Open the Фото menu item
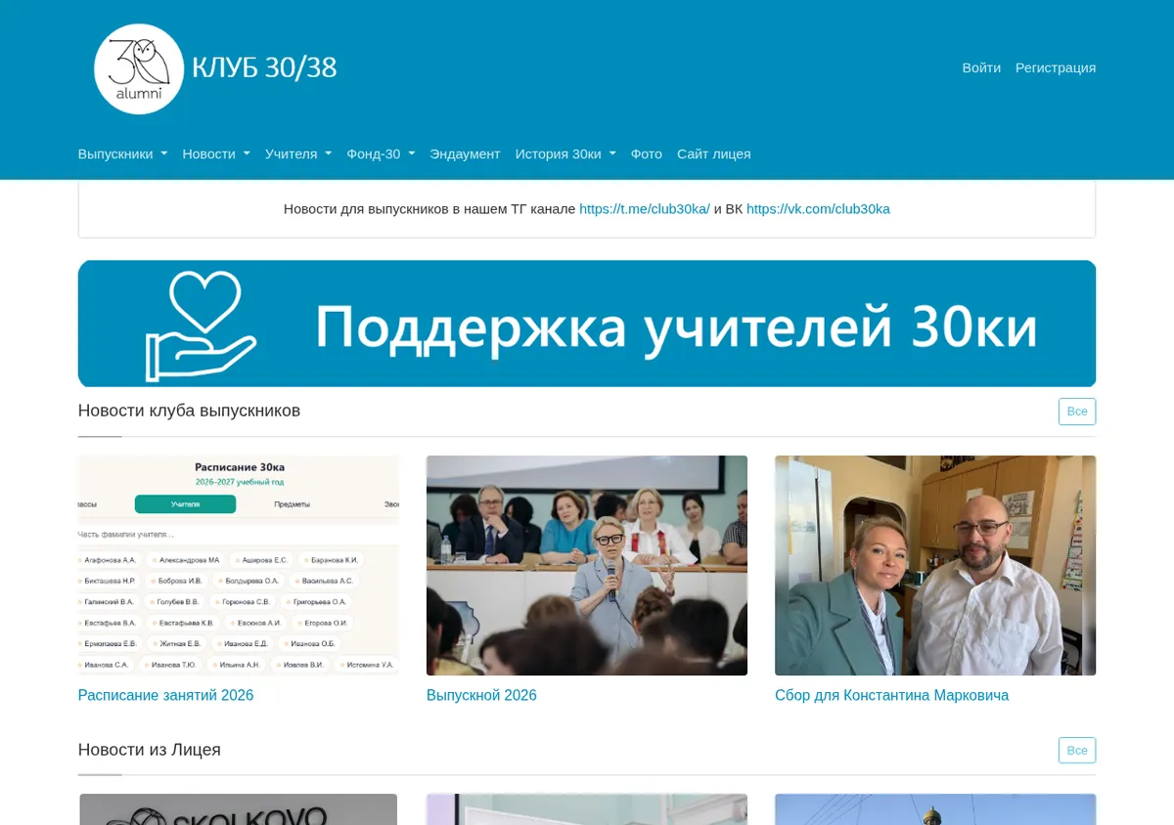 point(647,153)
